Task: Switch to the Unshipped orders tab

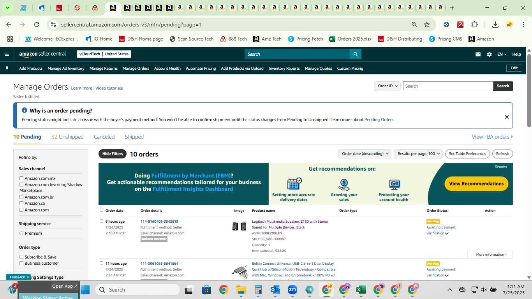Action: (x=67, y=137)
